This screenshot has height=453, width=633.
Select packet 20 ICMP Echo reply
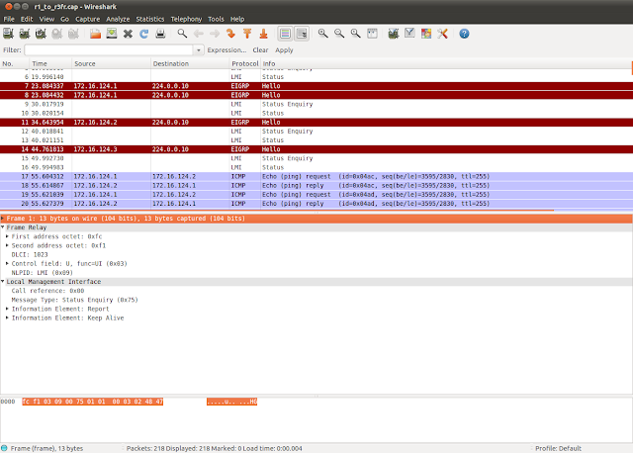coord(316,204)
